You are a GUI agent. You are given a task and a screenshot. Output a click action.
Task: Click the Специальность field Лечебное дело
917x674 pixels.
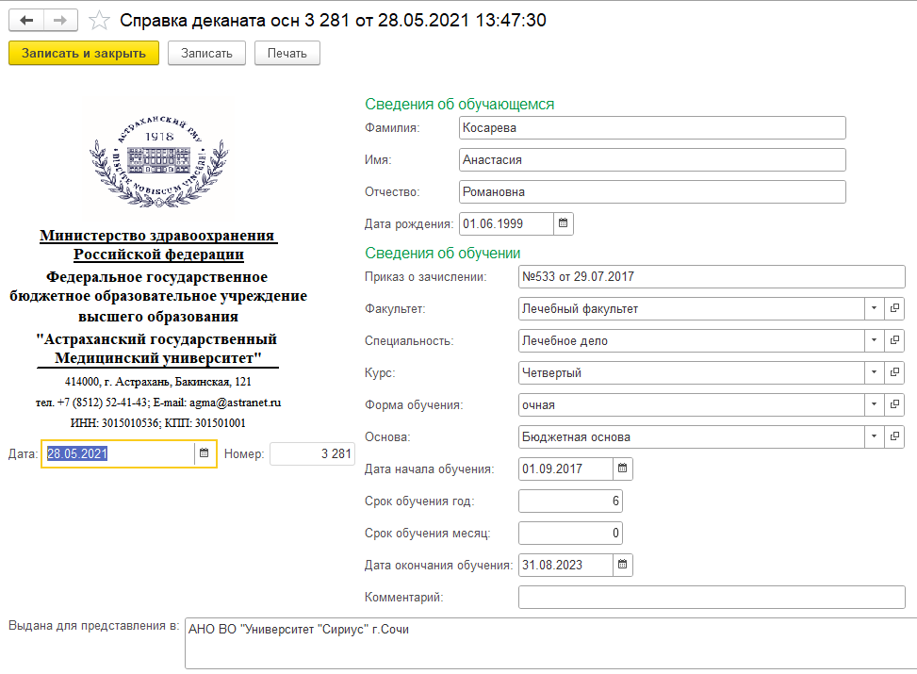(691, 340)
